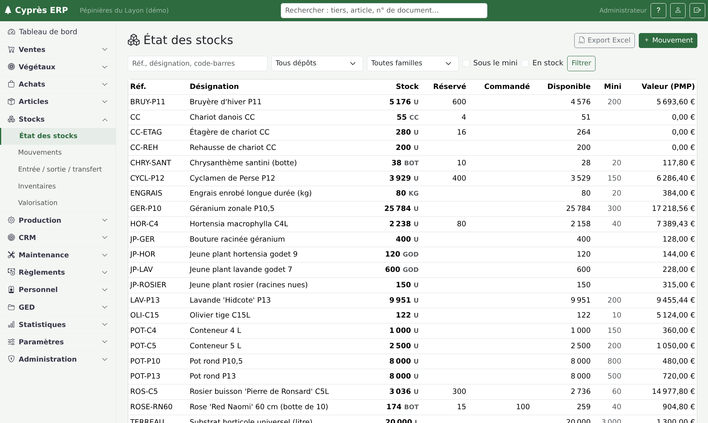Click the Personnel badge icon
The height and width of the screenshot is (423, 708).
click(x=11, y=290)
